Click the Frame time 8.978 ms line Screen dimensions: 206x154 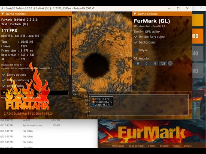tap(17, 50)
